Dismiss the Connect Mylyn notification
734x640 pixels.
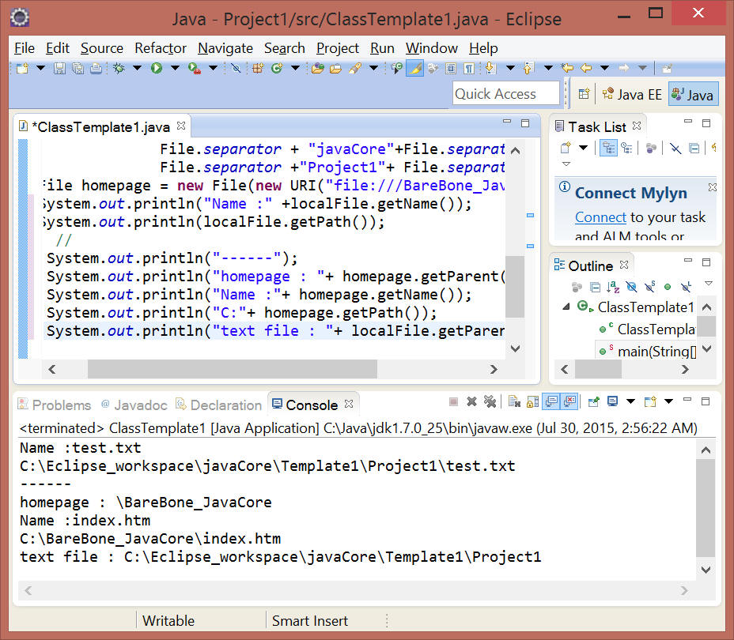[713, 187]
